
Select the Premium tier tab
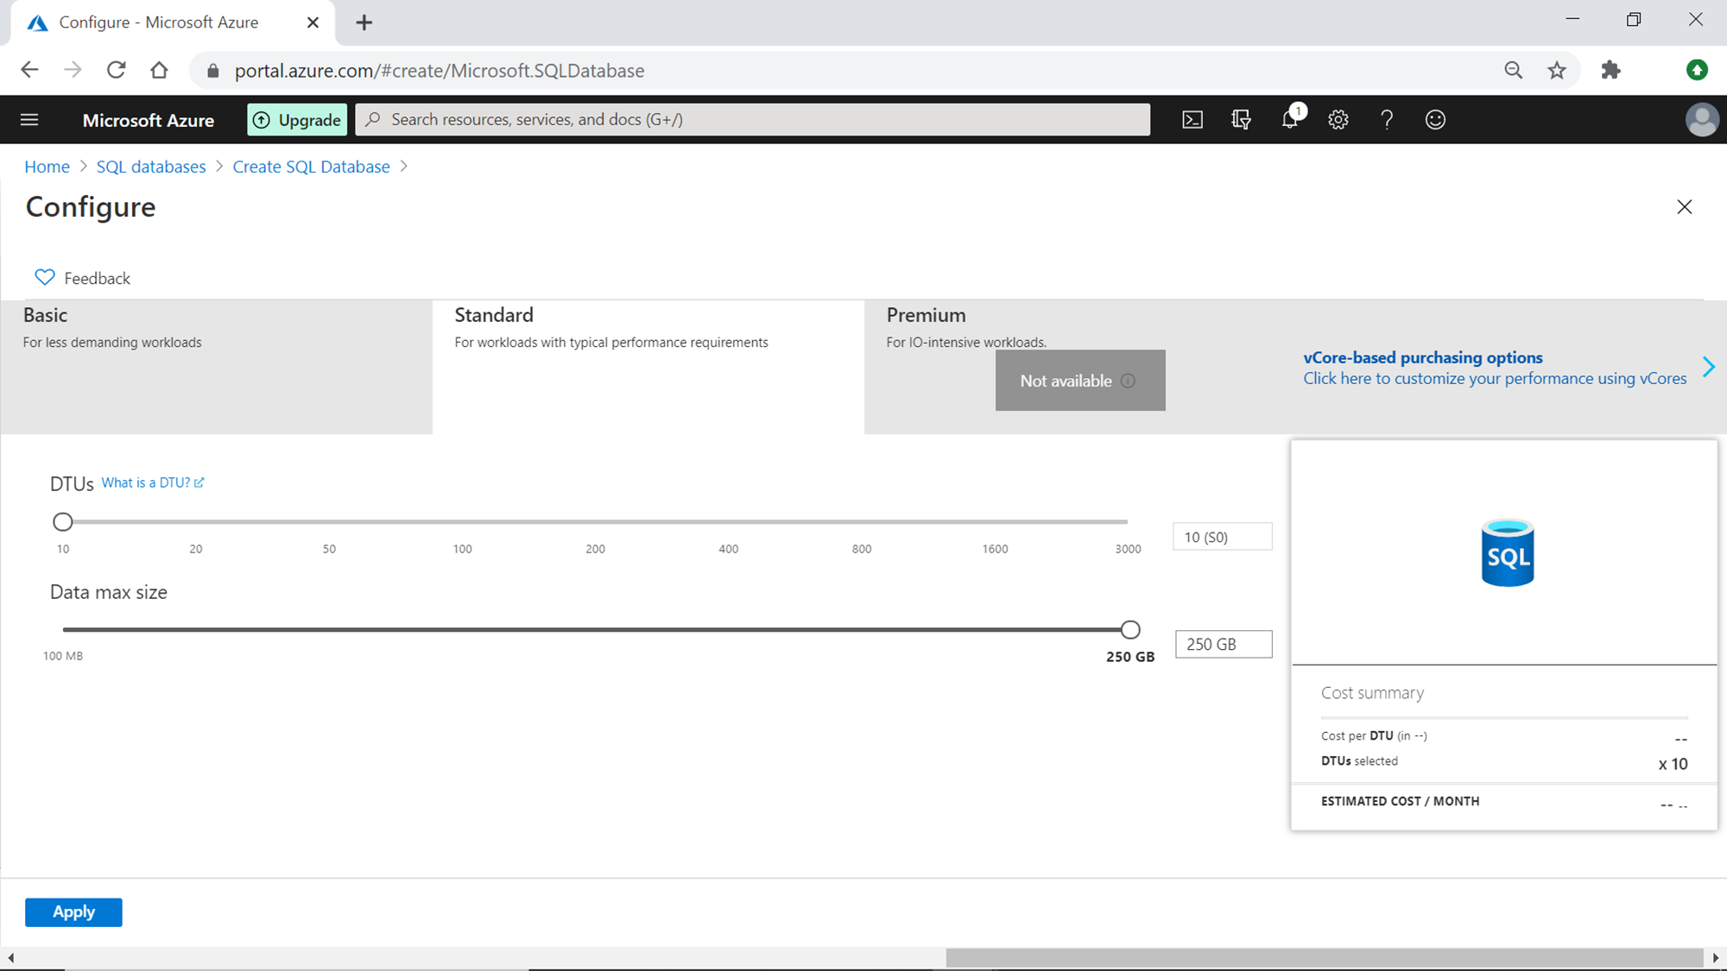(x=926, y=316)
